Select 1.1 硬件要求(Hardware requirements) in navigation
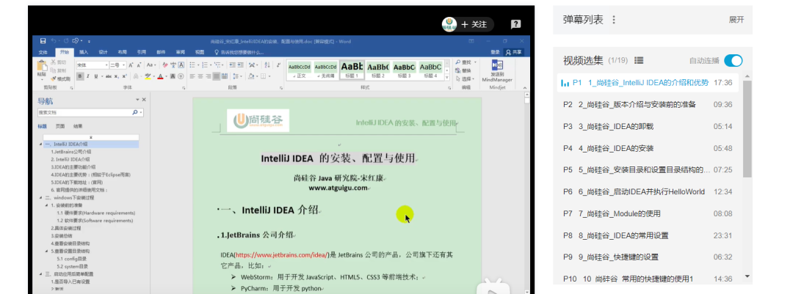The height and width of the screenshot is (294, 793). tap(96, 213)
